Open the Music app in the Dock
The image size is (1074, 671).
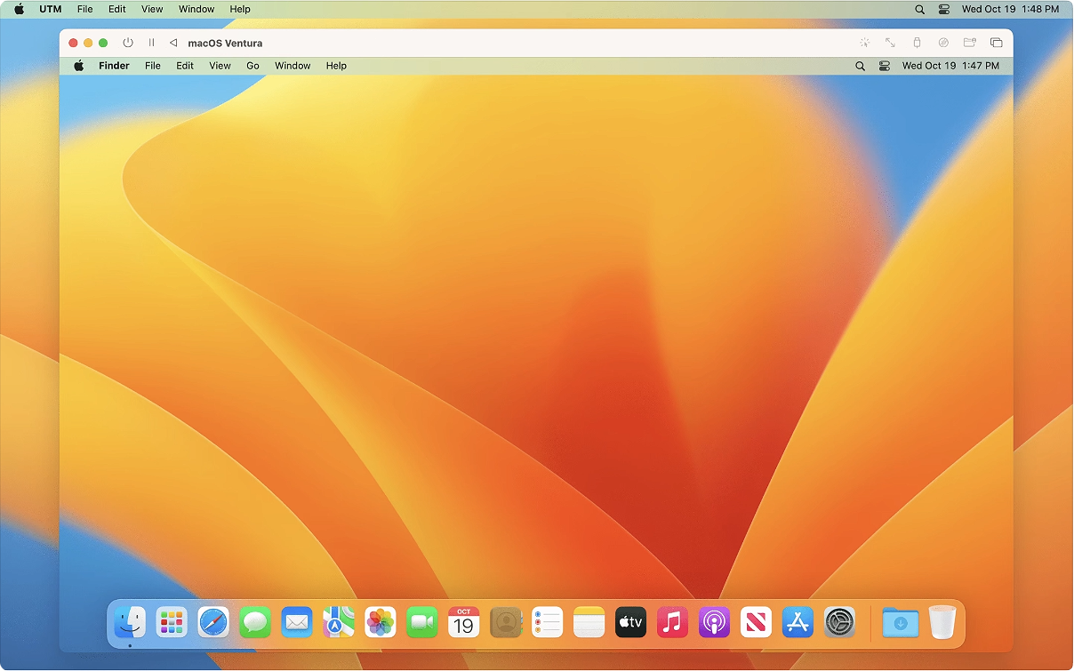672,622
